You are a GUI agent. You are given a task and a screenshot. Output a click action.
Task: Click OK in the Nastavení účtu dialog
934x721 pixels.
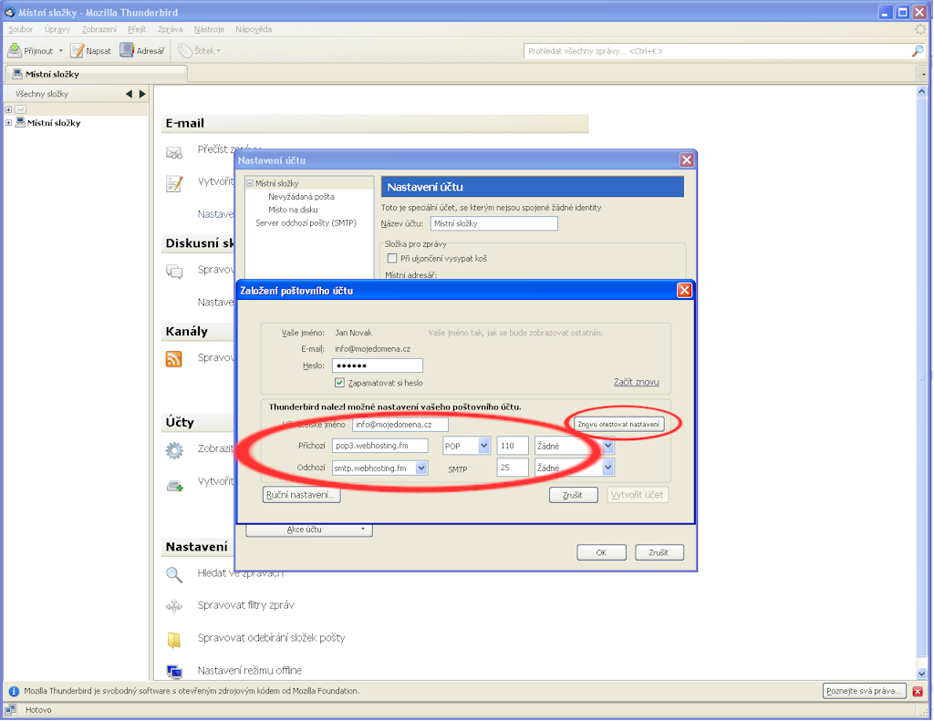601,552
